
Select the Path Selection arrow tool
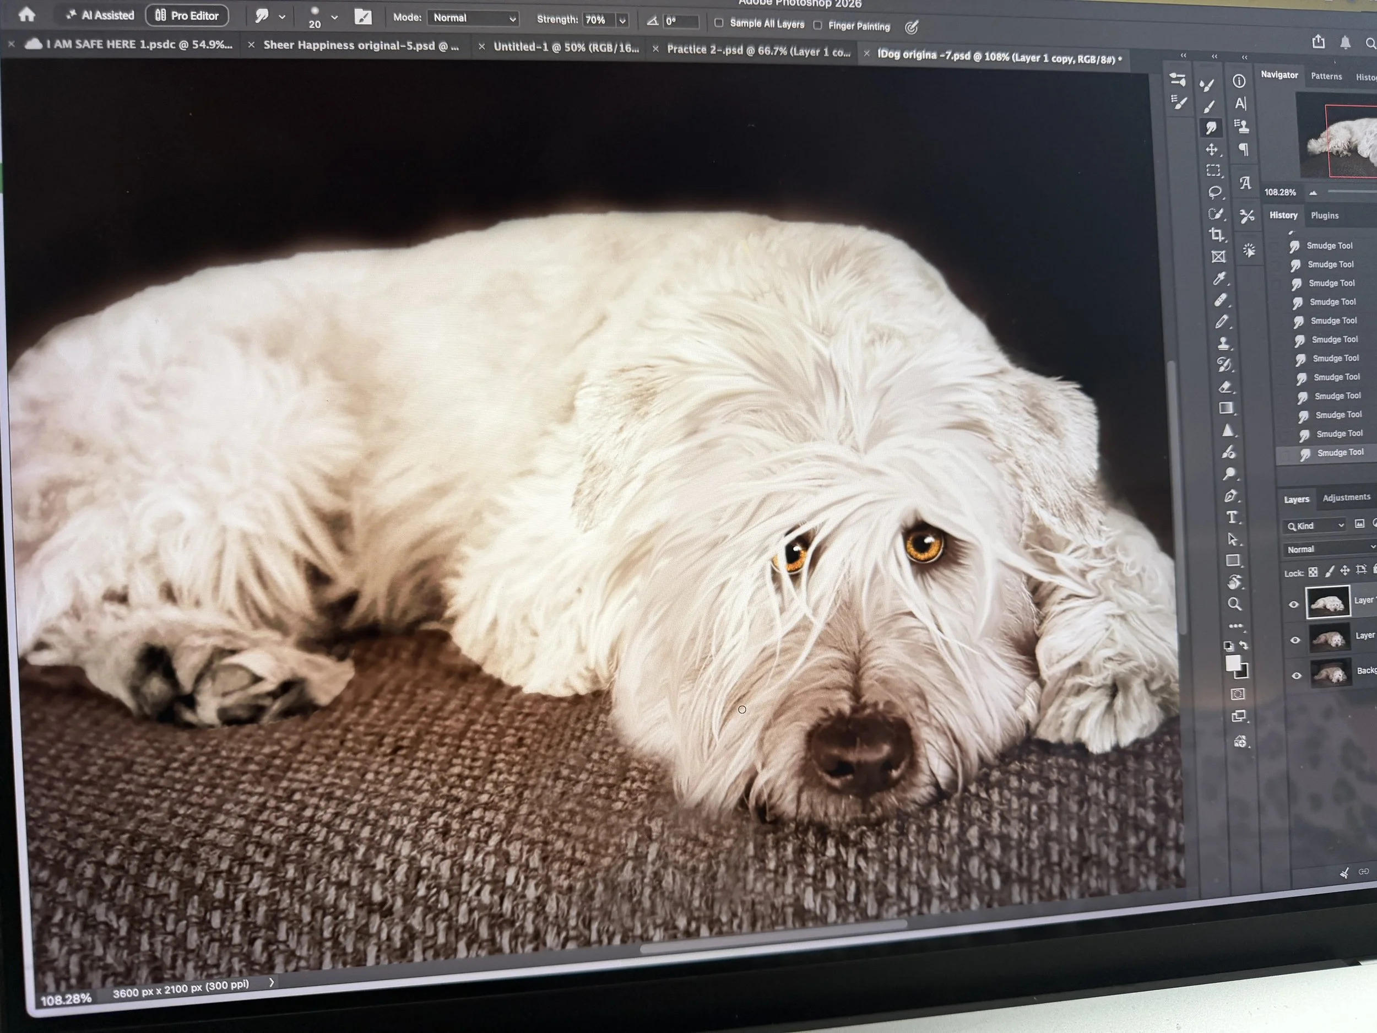click(1233, 539)
